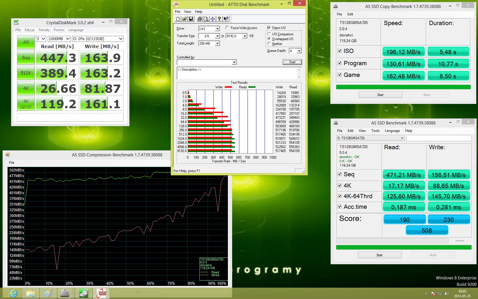This screenshot has height=299, width=478.
Task: Click the Save floppy disk icon in ATTO
Action: tap(191, 19)
